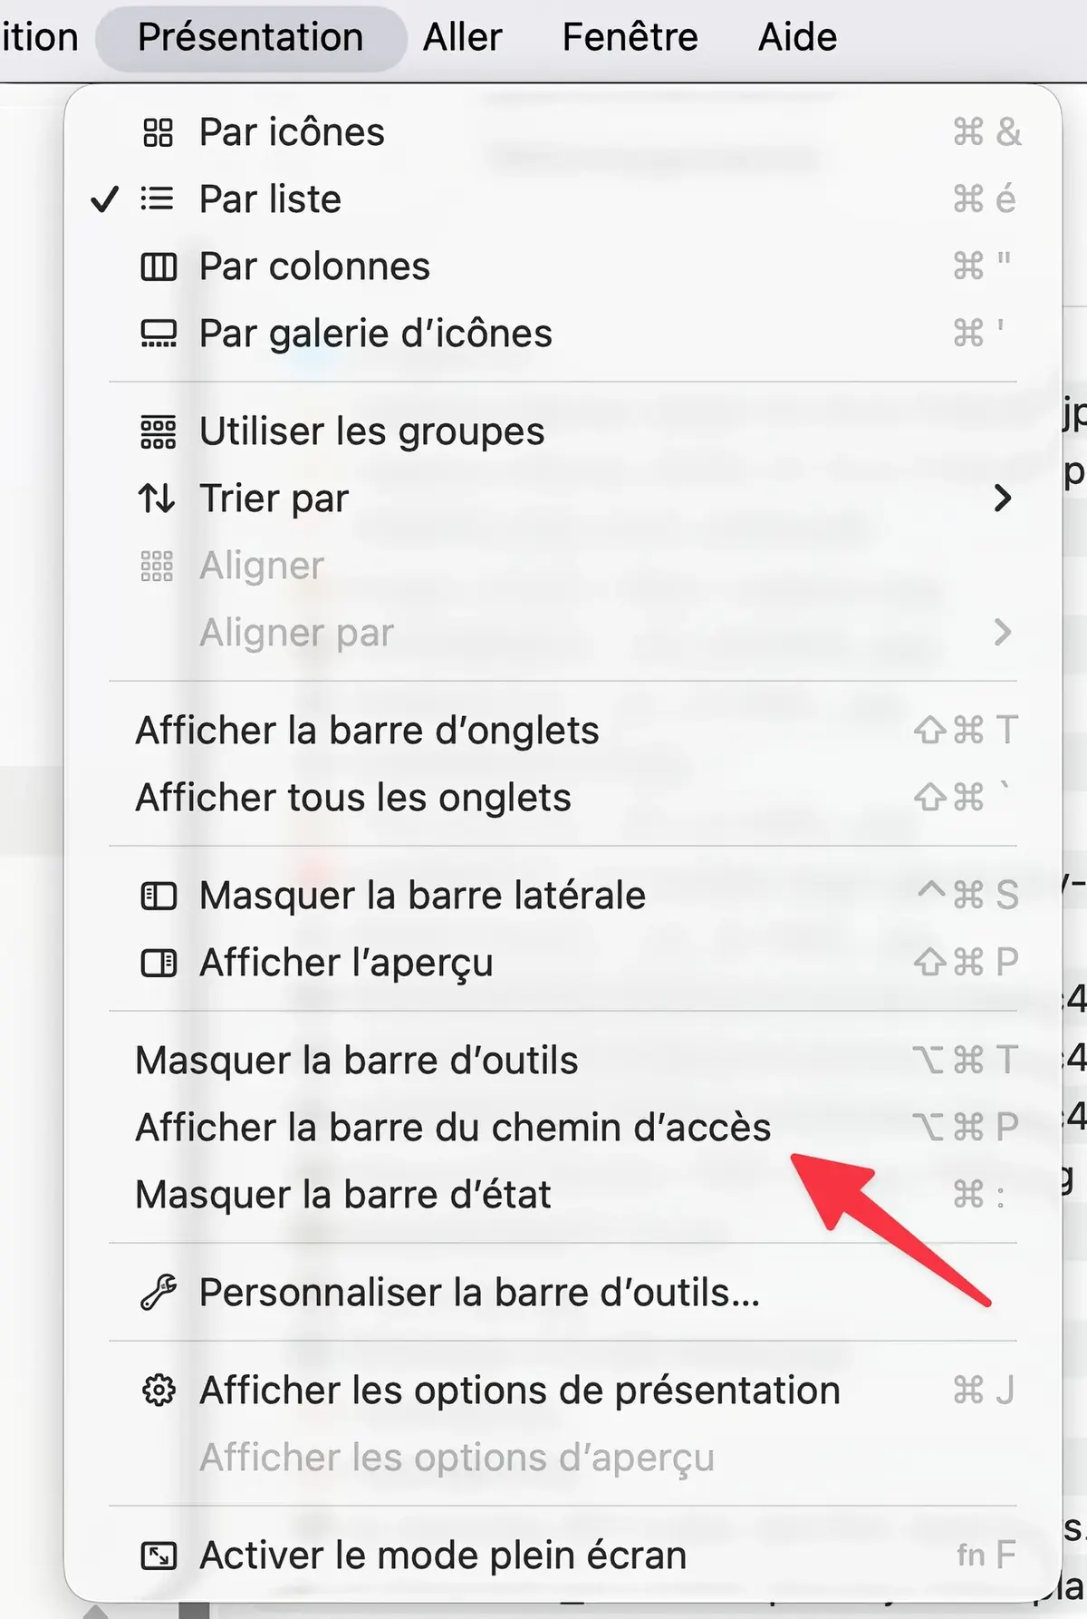
Task: Toggle Masquer la barre d'état
Action: click(x=342, y=1195)
